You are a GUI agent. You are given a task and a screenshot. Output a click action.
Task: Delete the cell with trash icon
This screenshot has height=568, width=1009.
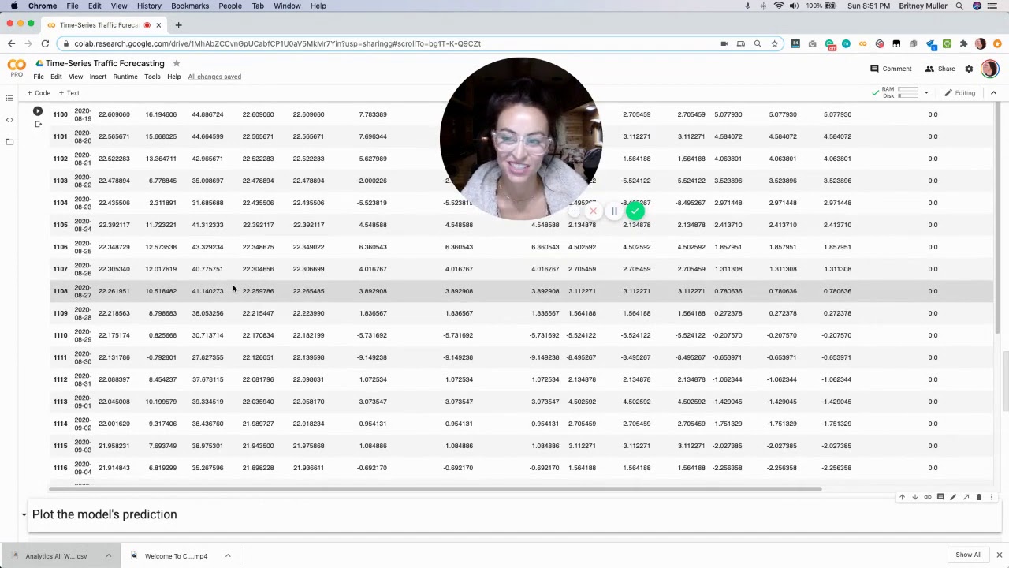point(979,497)
